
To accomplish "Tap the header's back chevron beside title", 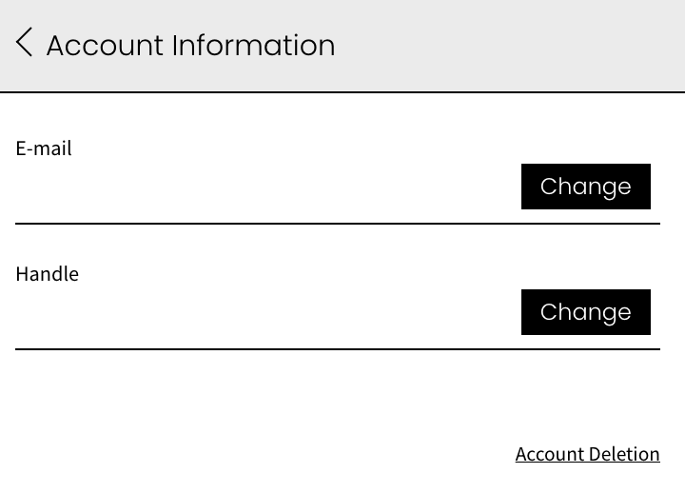I will (x=25, y=43).
